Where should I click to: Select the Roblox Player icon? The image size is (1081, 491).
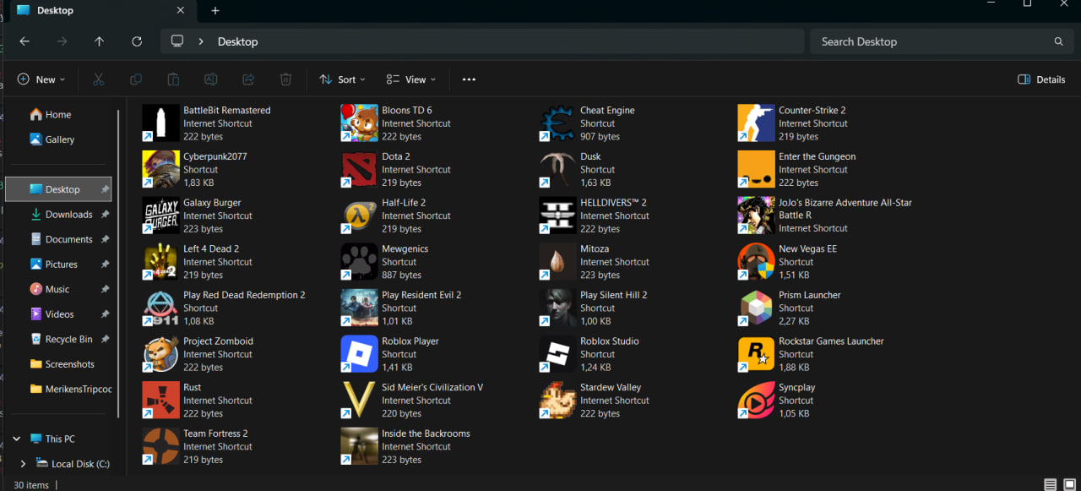point(359,354)
